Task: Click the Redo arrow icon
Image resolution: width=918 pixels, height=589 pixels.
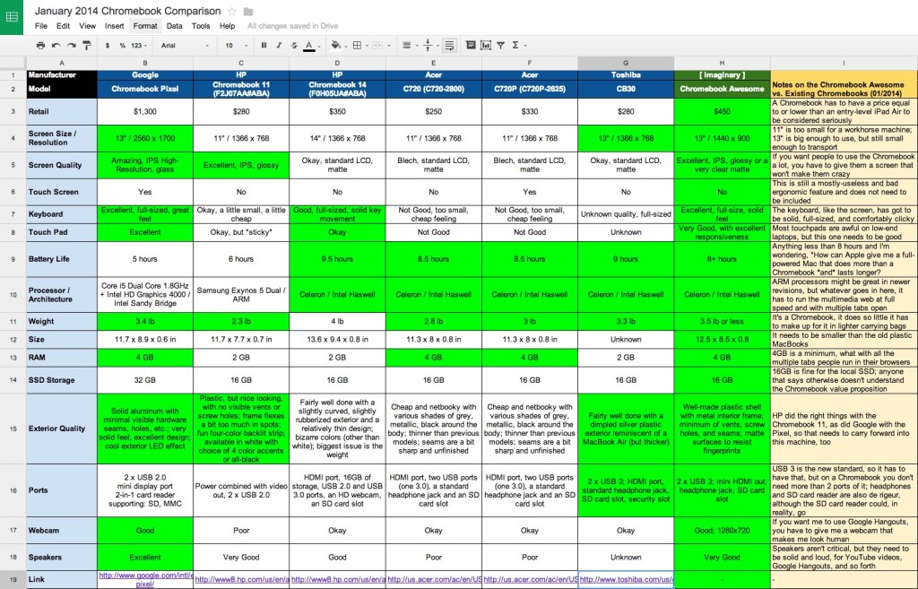Action: pyautogui.click(x=71, y=45)
